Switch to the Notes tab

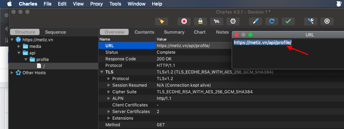pos(223,32)
